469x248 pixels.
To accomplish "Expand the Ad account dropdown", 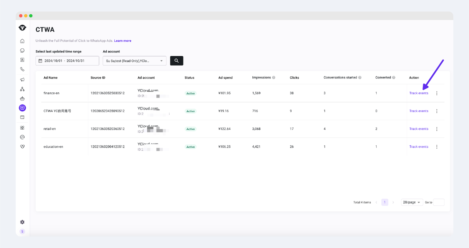I will click(x=134, y=61).
